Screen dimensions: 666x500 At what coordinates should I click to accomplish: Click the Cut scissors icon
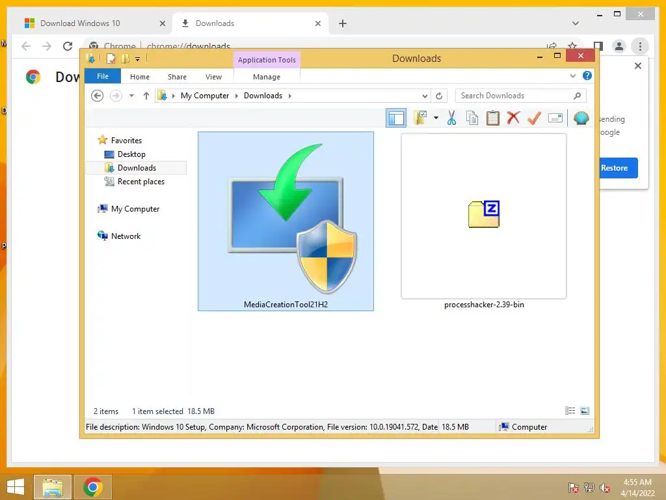coord(451,118)
